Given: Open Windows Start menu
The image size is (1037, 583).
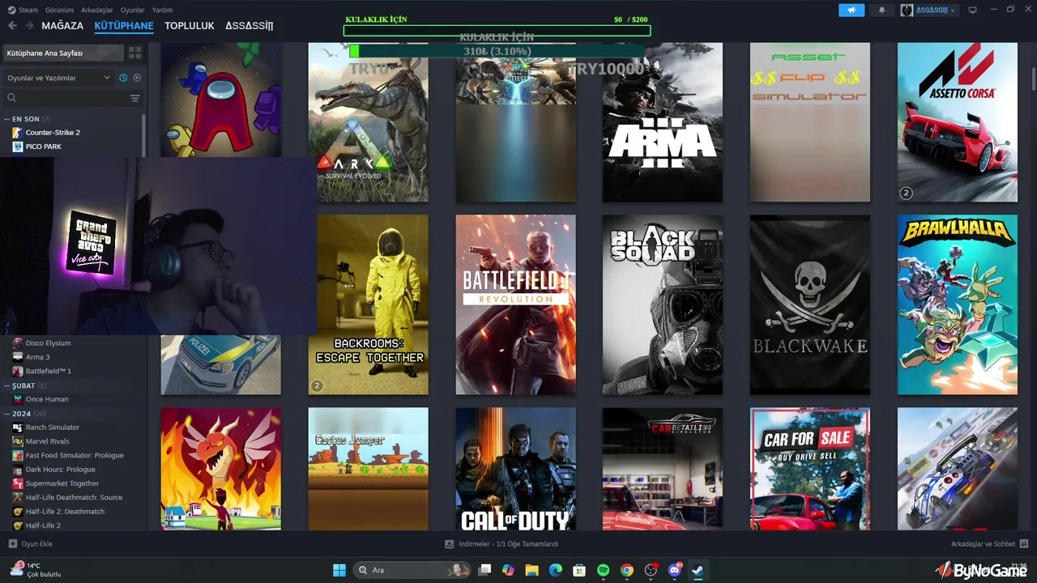Looking at the screenshot, I should 339,570.
